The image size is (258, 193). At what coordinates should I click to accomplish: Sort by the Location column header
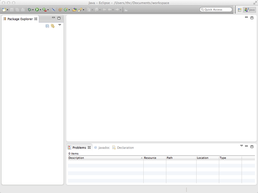208,158
